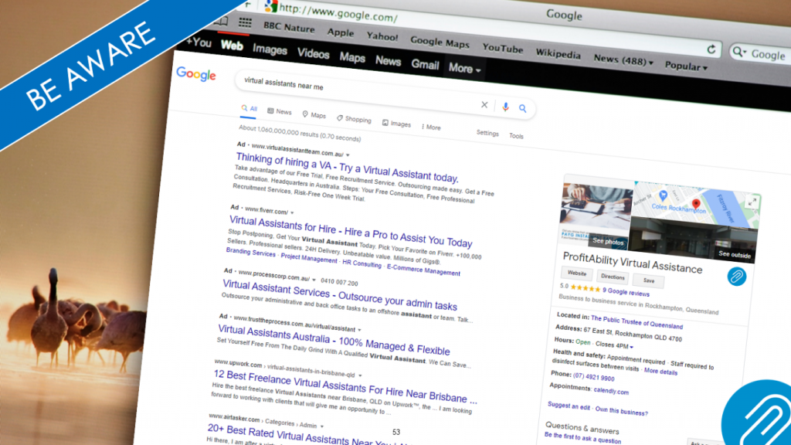The width and height of the screenshot is (791, 445).
Task: Open search Tools
Action: (x=516, y=136)
